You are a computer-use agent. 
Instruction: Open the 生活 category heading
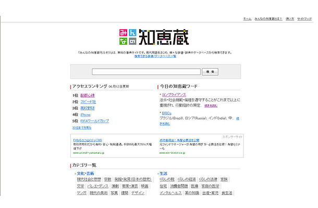click(x=164, y=173)
